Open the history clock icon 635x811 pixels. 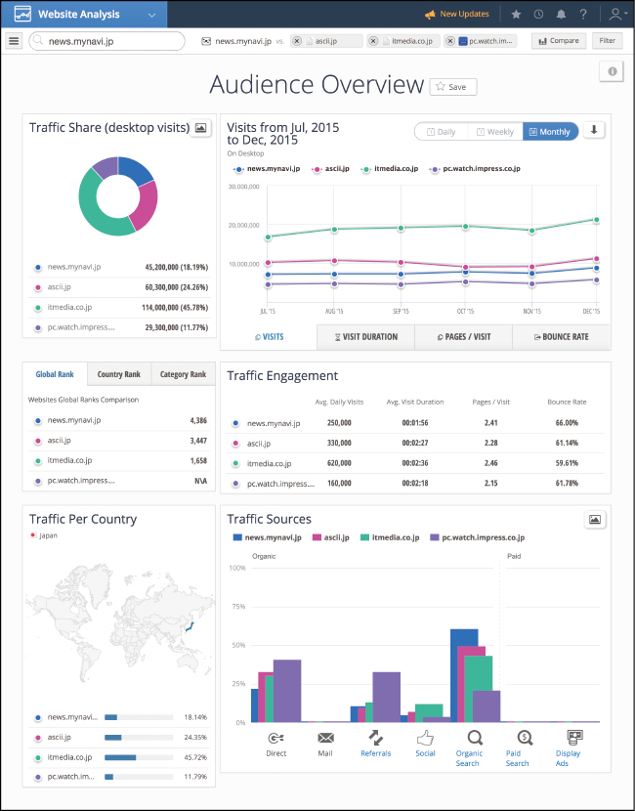click(538, 14)
